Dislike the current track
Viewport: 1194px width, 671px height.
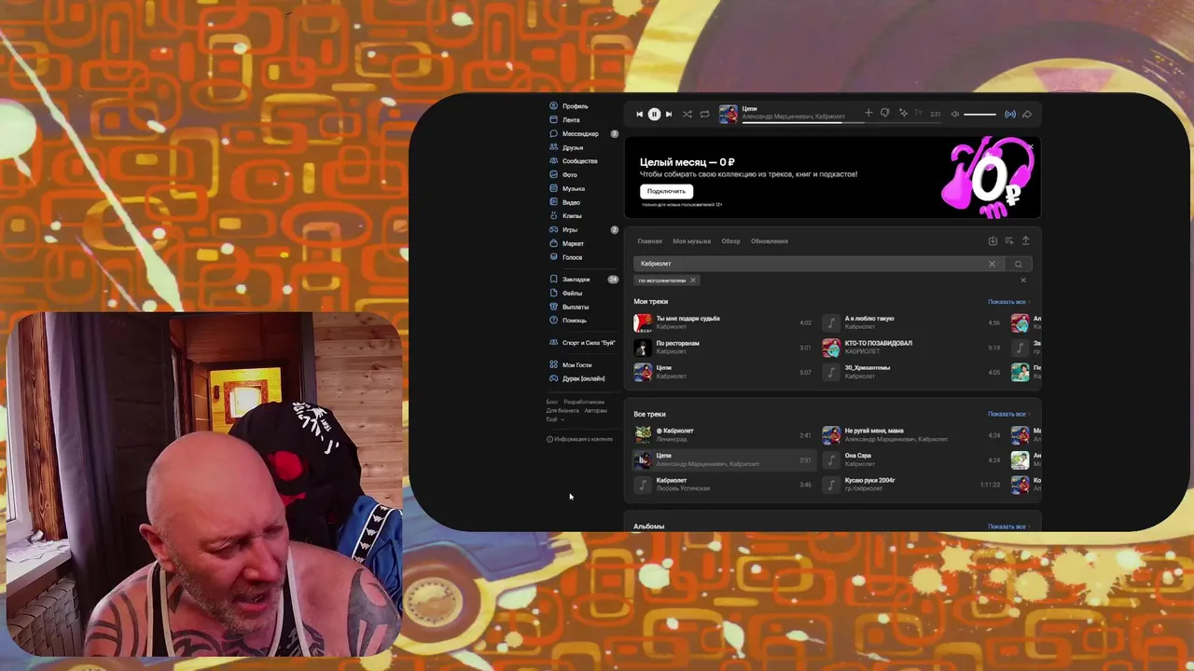click(x=885, y=114)
